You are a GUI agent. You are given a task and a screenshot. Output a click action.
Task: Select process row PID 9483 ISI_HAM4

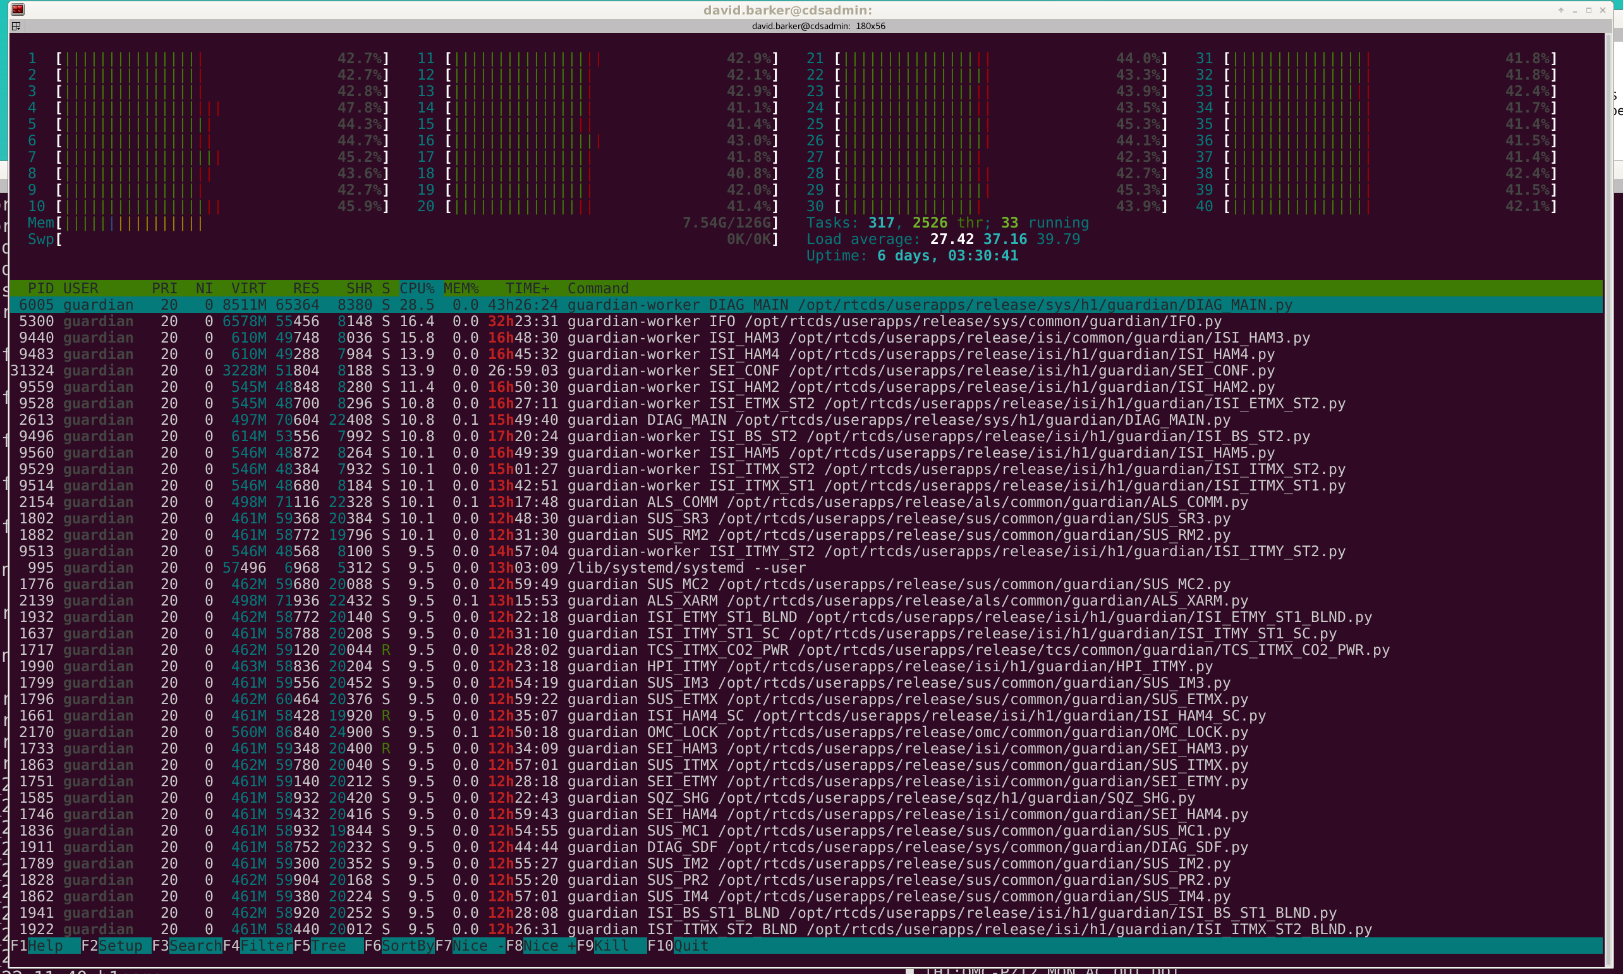pyautogui.click(x=806, y=354)
